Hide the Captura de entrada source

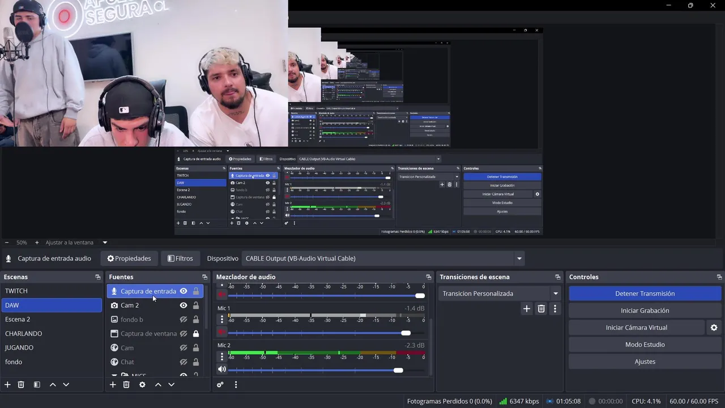coord(184,291)
